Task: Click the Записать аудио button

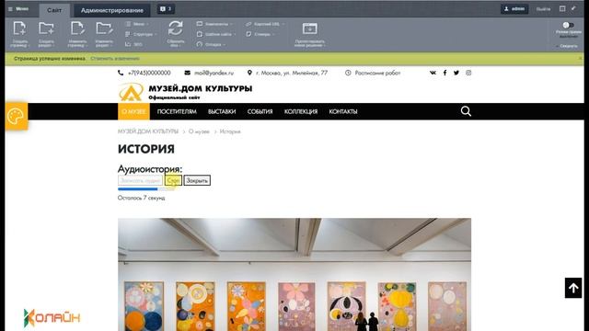Action: (140, 180)
